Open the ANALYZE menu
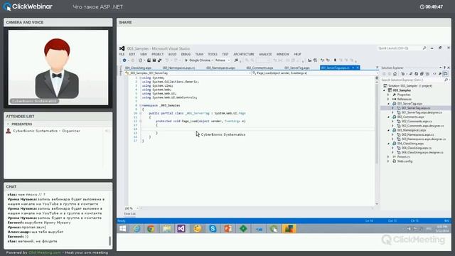 [265, 54]
